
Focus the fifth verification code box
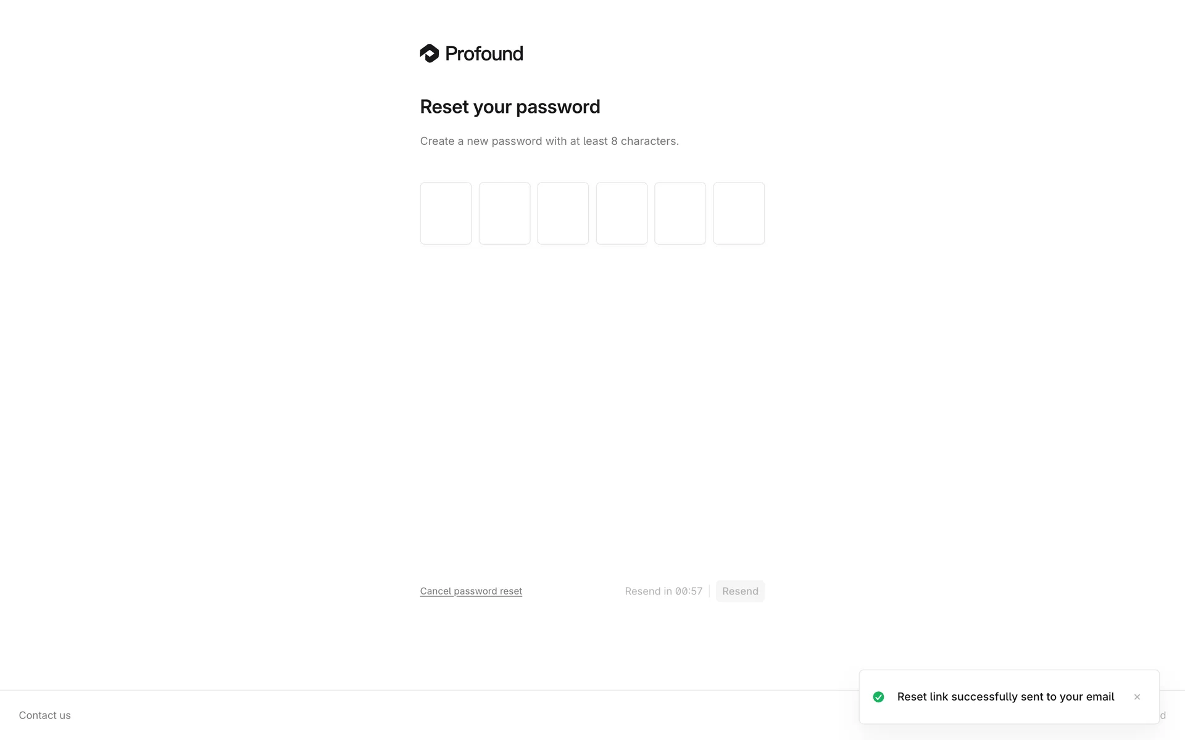tap(680, 213)
